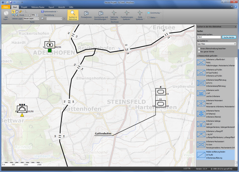Image resolution: width=239 pixels, height=172 pixels.
Task: Open the help question mark icon
Action: pyautogui.click(x=236, y=7)
